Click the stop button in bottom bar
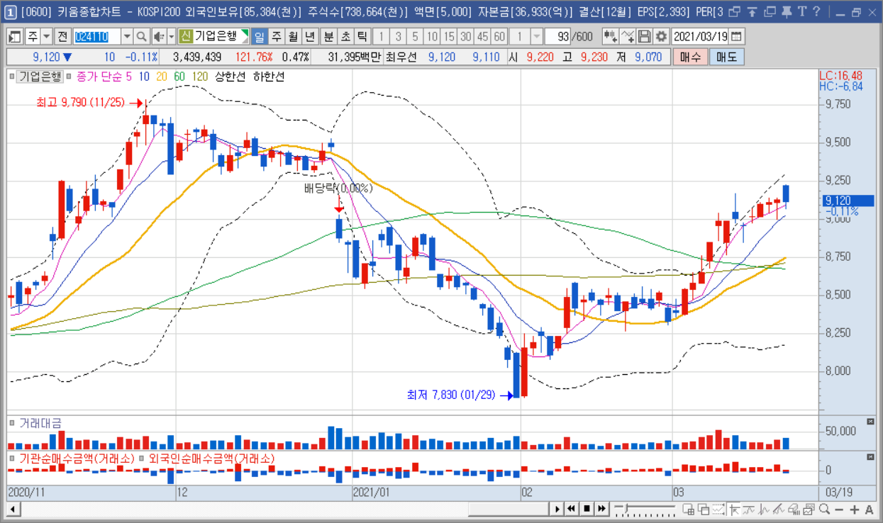This screenshot has height=523, width=883. [587, 509]
